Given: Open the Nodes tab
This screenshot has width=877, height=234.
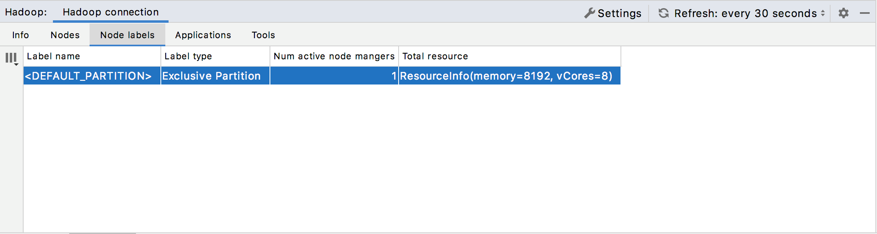Looking at the screenshot, I should (x=65, y=35).
